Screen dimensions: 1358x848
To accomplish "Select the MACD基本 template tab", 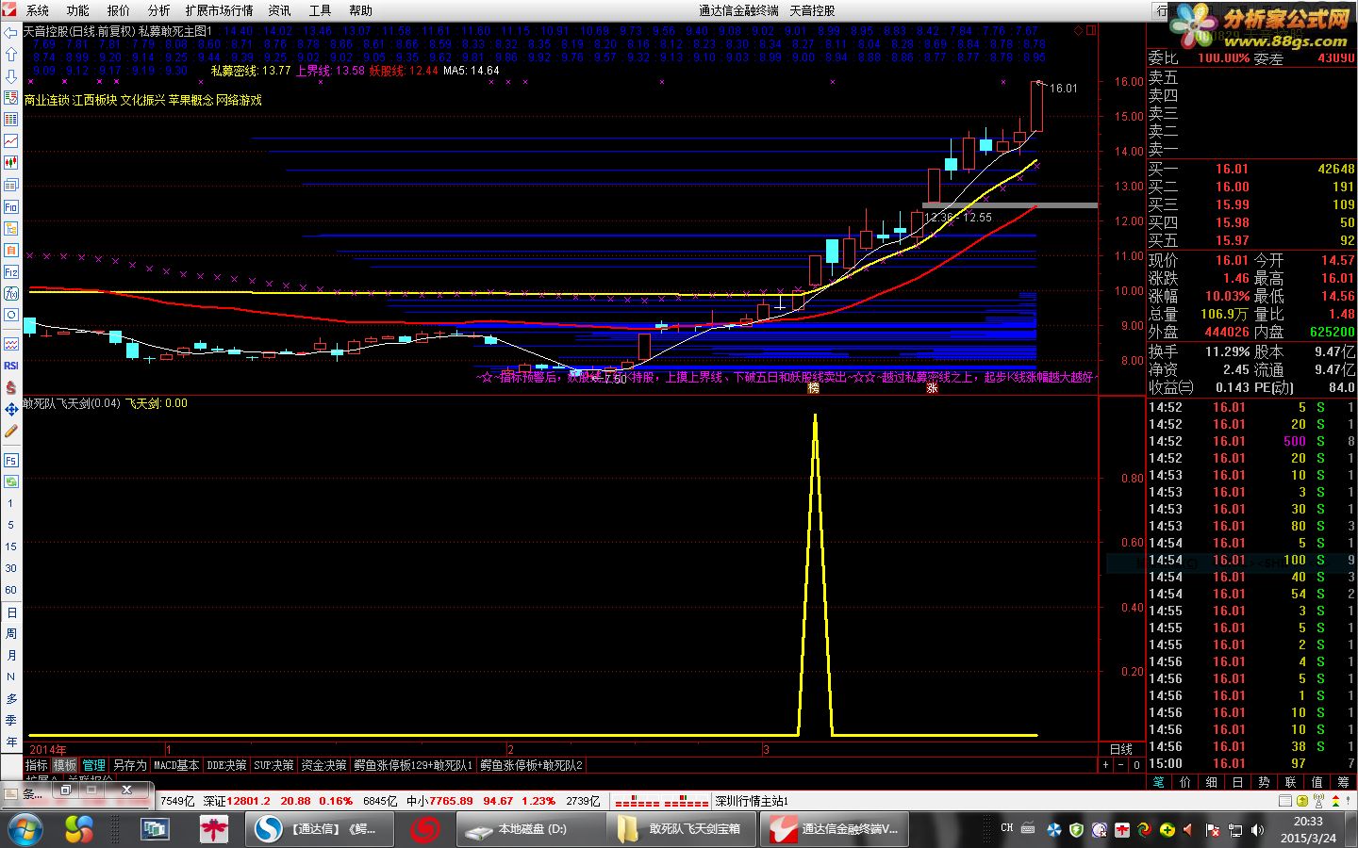I will click(x=176, y=765).
